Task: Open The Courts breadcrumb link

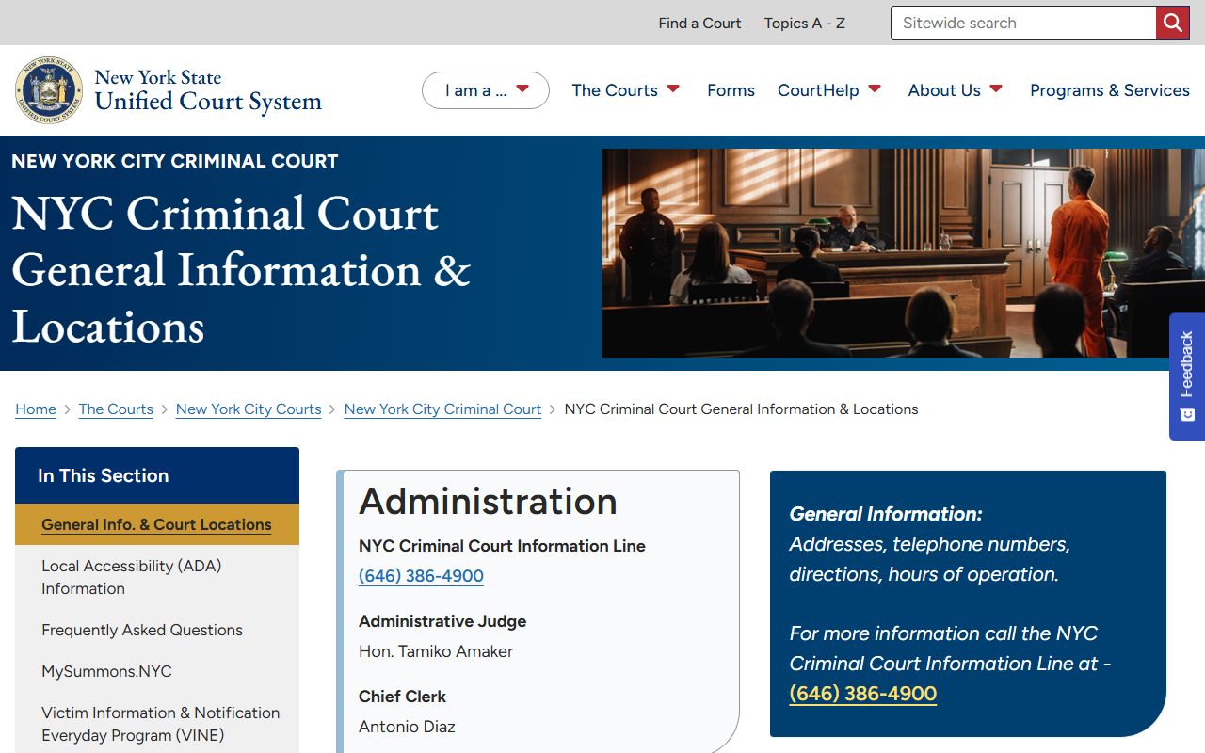Action: 116,409
